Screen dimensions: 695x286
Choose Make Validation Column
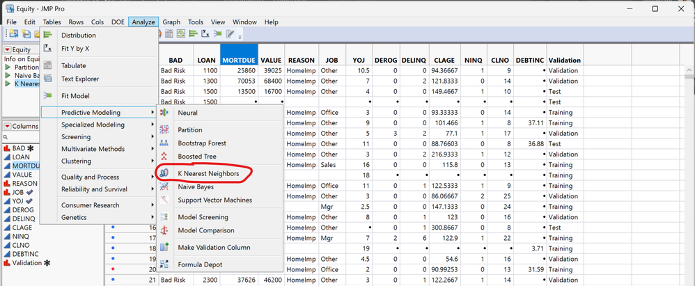click(214, 247)
